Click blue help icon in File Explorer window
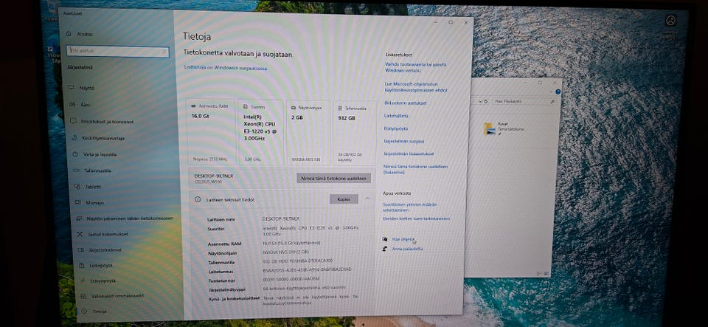Screen dimensions: 708x327 coord(558,92)
